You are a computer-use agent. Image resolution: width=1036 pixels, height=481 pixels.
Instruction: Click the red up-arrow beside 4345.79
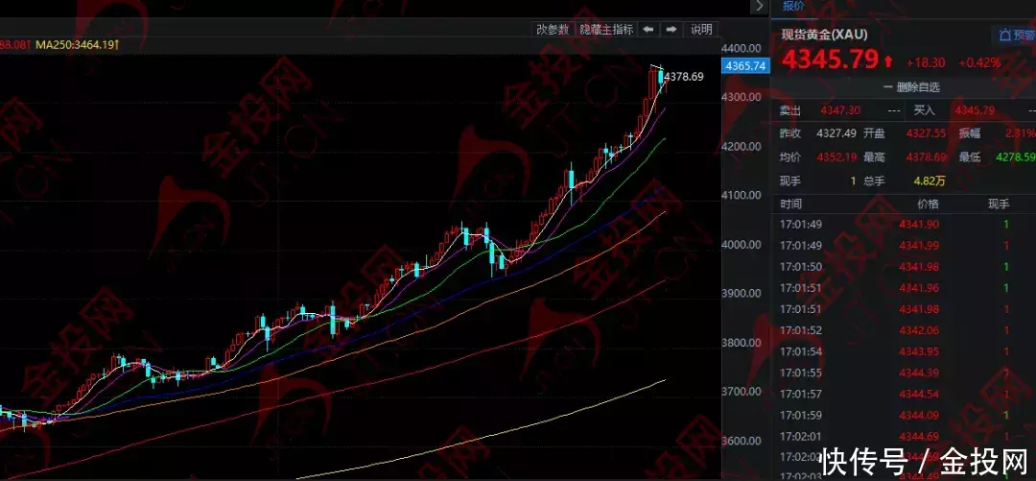(888, 62)
